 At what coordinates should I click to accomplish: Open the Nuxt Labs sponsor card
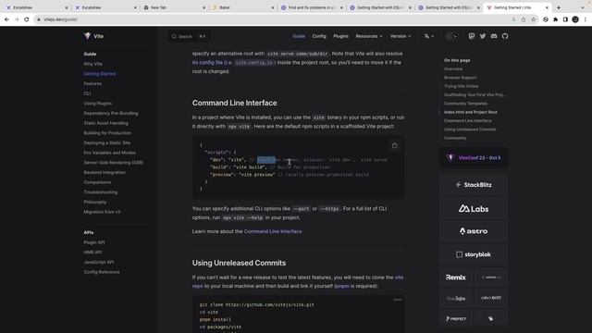pos(474,208)
